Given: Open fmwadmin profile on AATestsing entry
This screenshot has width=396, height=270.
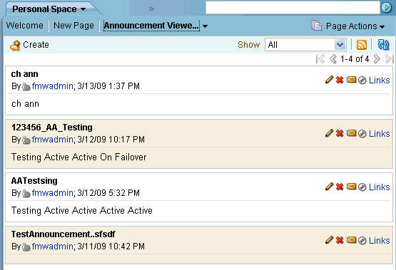Looking at the screenshot, I should [x=53, y=193].
